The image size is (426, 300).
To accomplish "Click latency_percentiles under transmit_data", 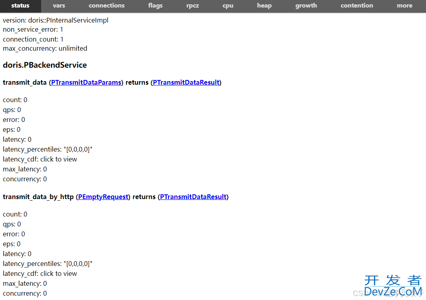I will [47, 150].
